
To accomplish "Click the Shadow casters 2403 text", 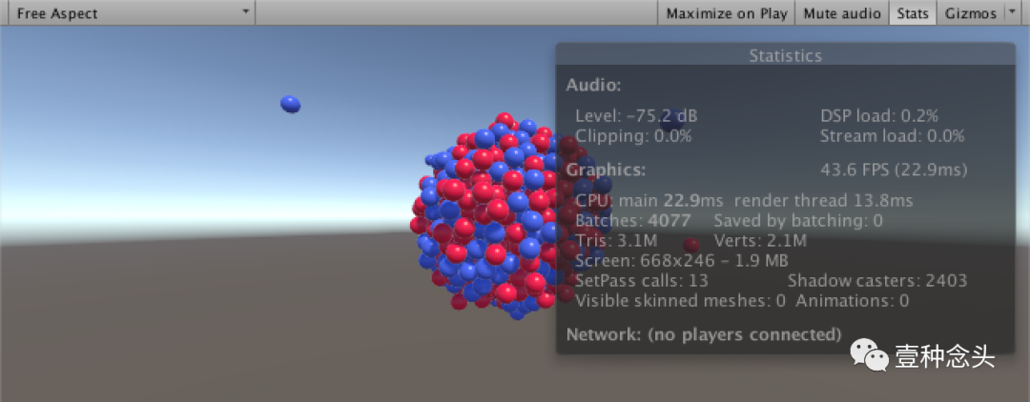I will click(x=877, y=281).
